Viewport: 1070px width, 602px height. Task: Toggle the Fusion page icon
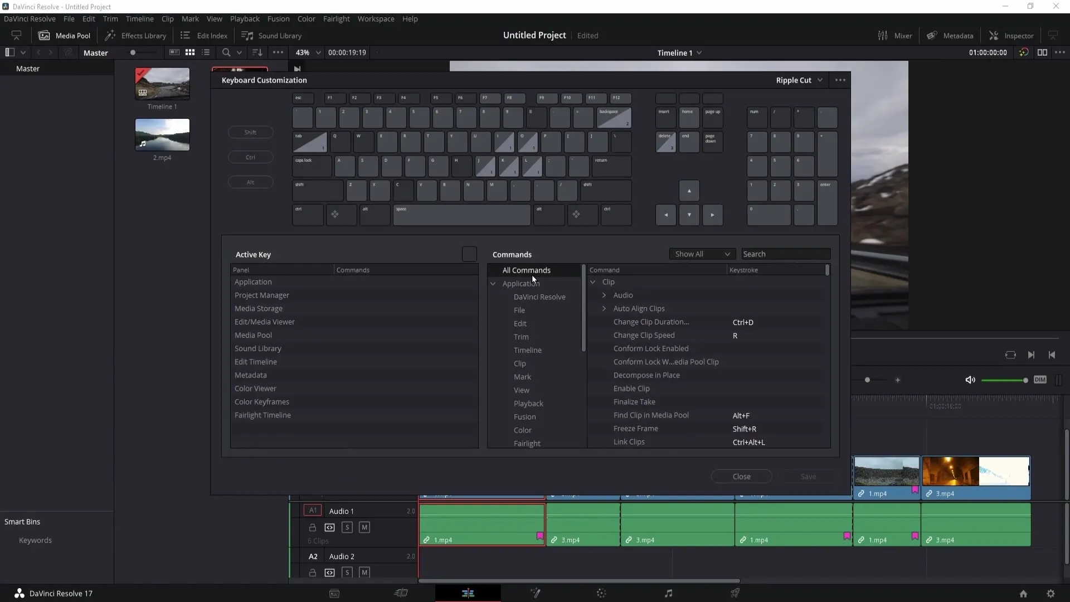coord(535,593)
